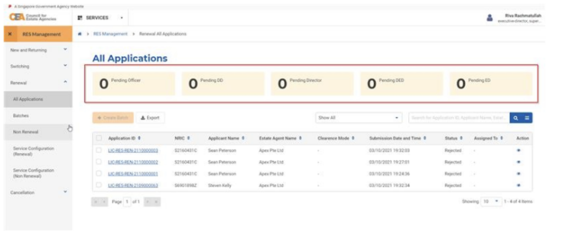View application LIC-RES-REN-2110000002 via eye icon
The image size is (563, 231).
point(518,162)
